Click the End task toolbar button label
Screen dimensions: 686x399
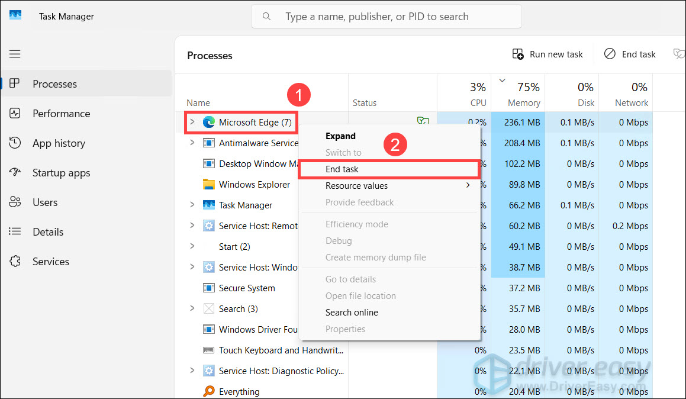coord(639,54)
